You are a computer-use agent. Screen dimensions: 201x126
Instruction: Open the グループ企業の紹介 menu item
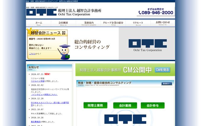click(x=113, y=23)
